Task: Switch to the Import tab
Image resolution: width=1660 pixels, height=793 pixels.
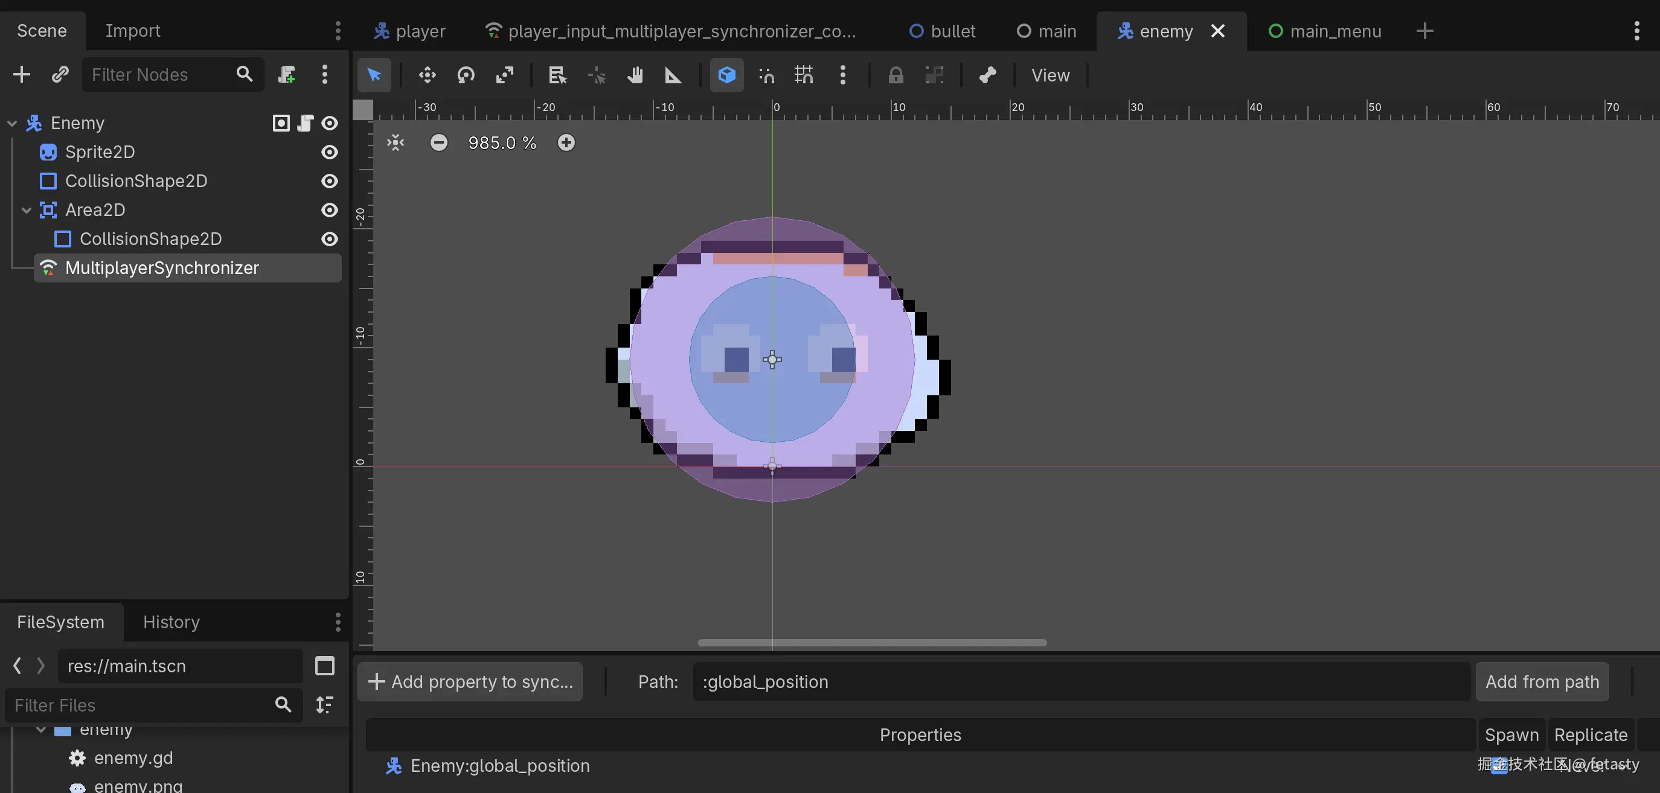Action: point(132,31)
